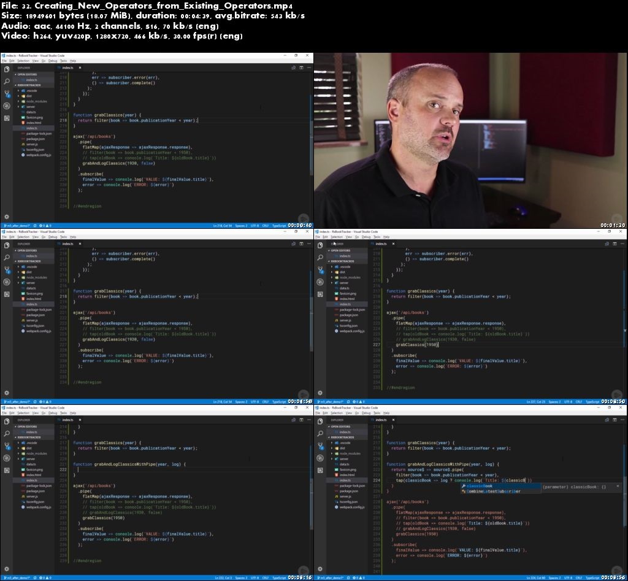Click settings gear in frame timestamped 00:00:40
Image resolution: width=628 pixels, height=581 pixels.
(7, 217)
